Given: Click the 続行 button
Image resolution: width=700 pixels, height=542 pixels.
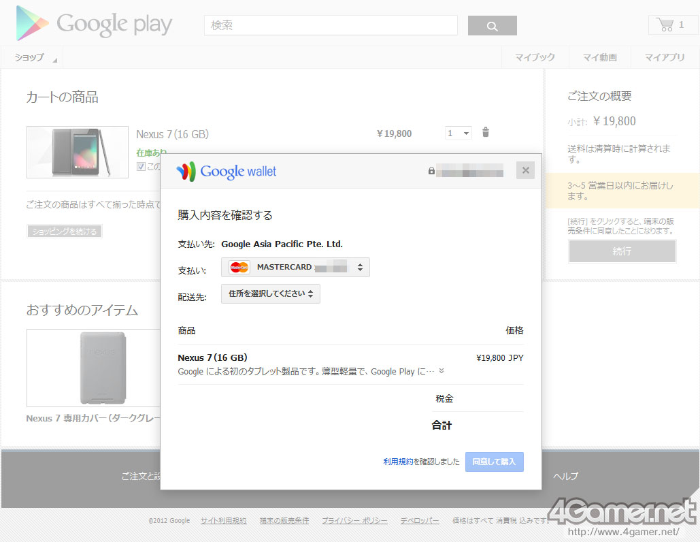Looking at the screenshot, I should [x=622, y=251].
